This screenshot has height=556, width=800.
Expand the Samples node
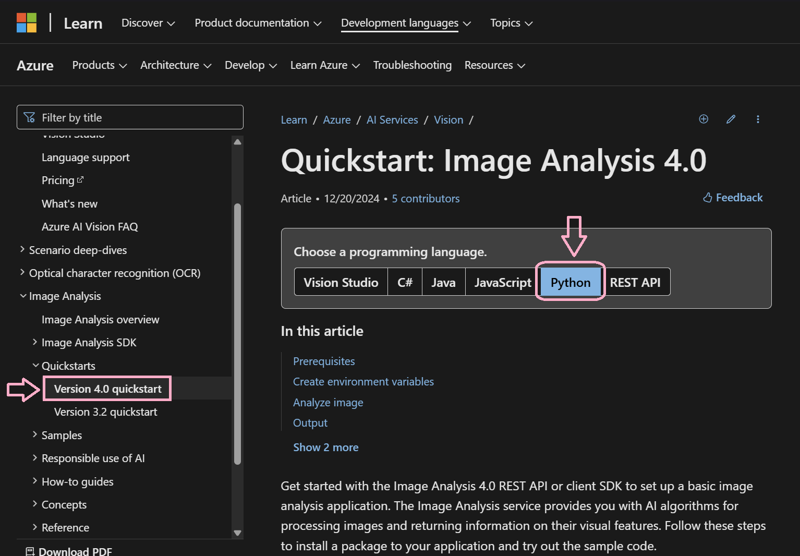click(x=35, y=434)
